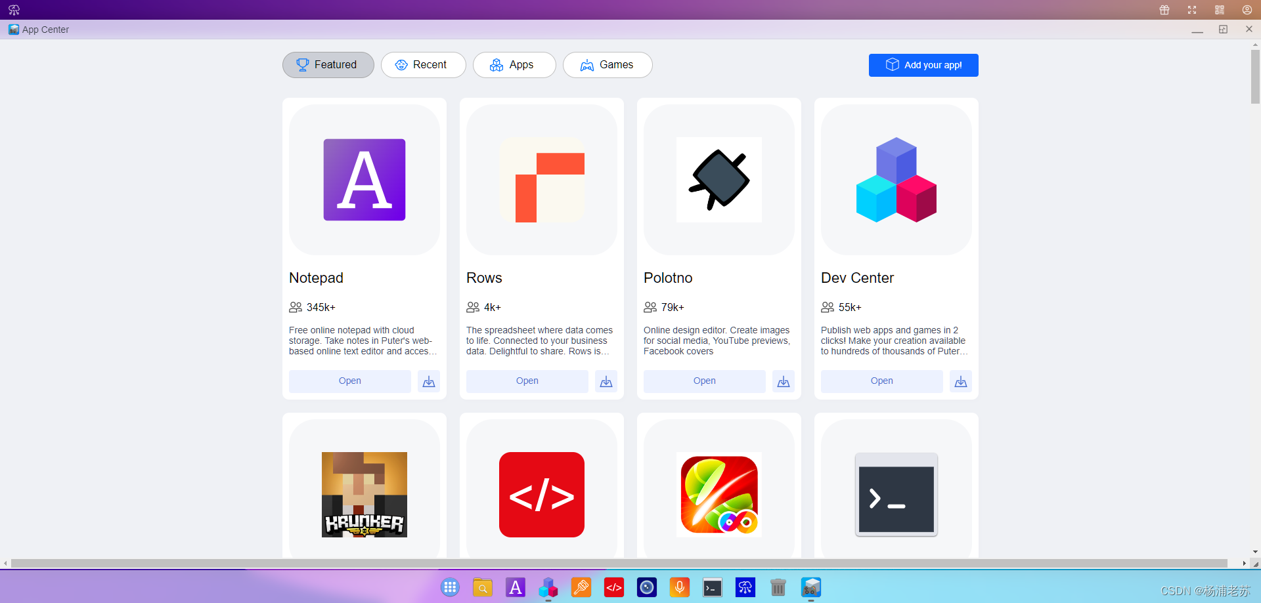Click the App Center window title icon
1261x603 pixels.
14,30
